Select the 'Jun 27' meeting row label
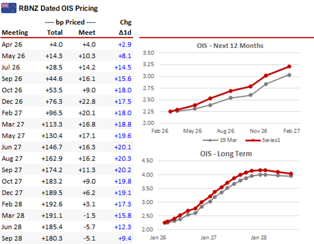The height and width of the screenshot is (244, 314). pos(11,147)
